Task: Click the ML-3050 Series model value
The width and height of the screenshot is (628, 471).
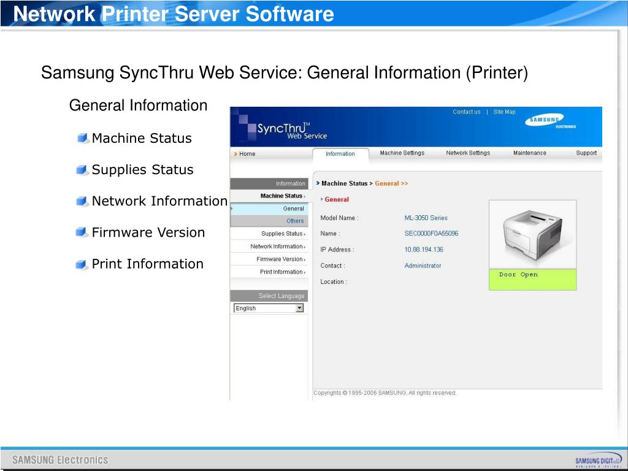Action: [426, 218]
